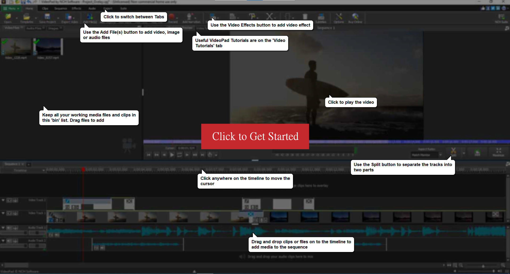Image resolution: width=510 pixels, height=274 pixels.
Task: Select the Add File(s) toolbar icon
Action: tap(90, 17)
